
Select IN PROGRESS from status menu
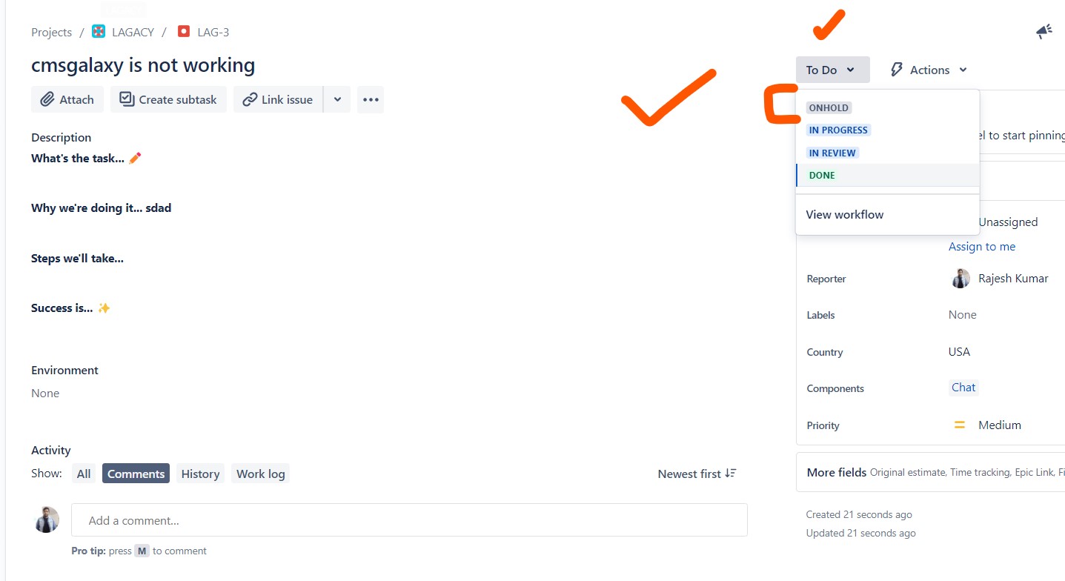(838, 130)
